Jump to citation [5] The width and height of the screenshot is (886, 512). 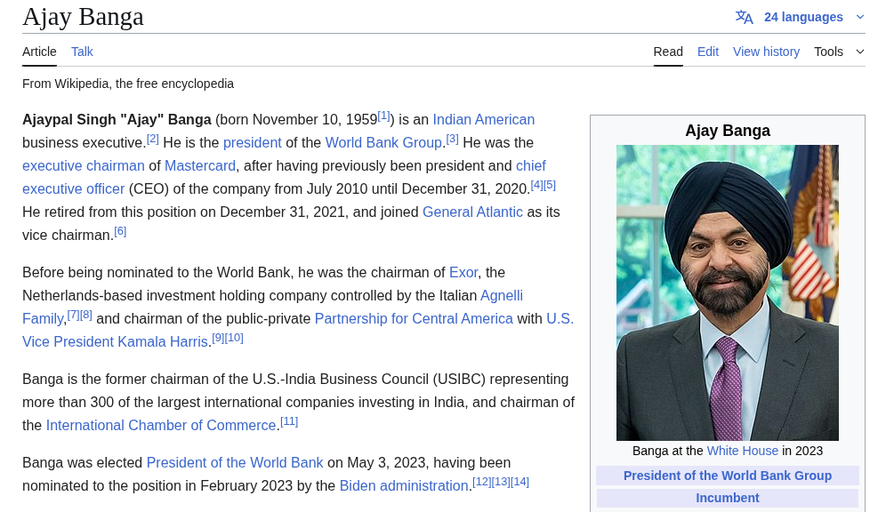click(550, 185)
